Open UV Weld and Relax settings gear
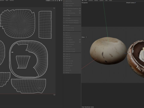 click(80, 13)
